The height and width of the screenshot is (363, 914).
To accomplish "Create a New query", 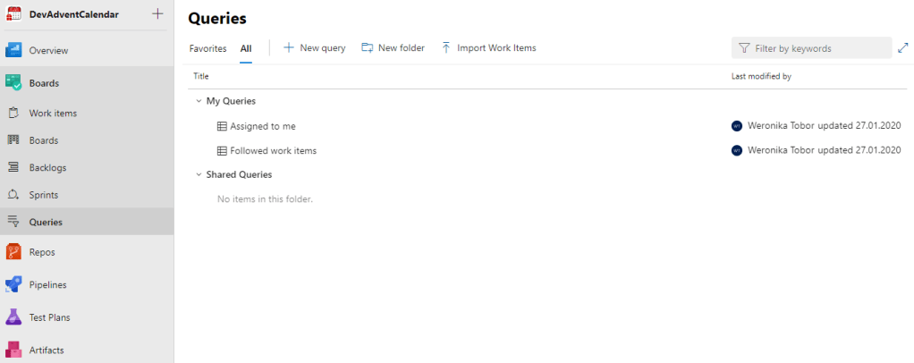I will (x=315, y=48).
